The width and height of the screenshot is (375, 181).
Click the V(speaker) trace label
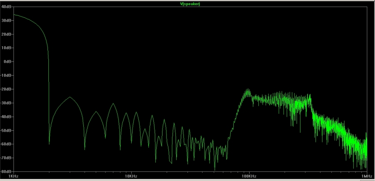tap(190, 4)
